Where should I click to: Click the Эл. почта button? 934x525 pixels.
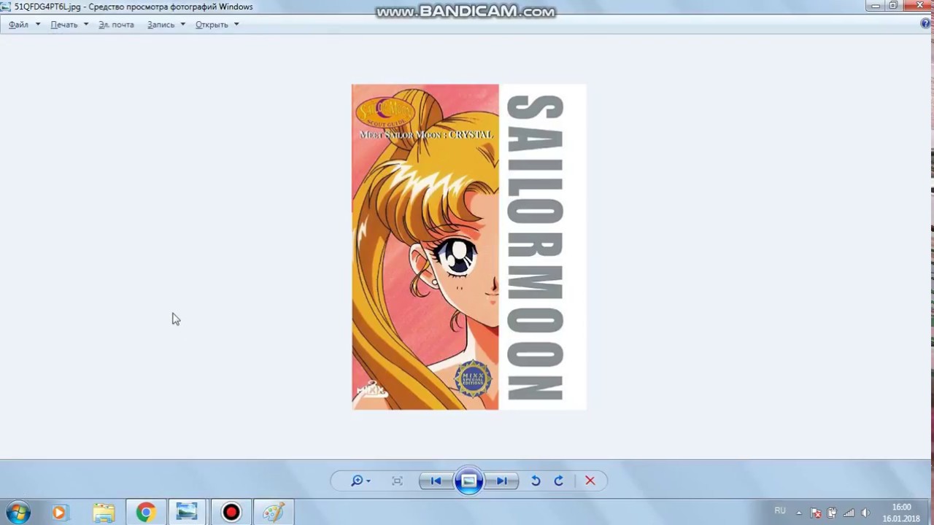tap(116, 24)
